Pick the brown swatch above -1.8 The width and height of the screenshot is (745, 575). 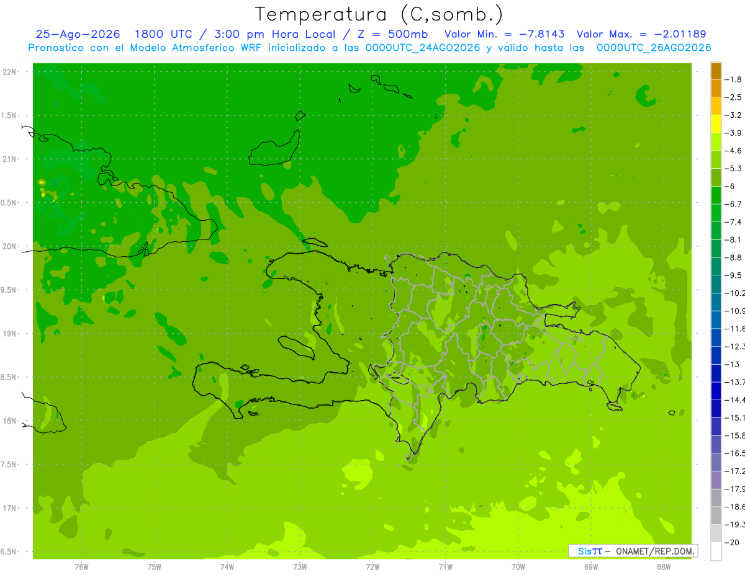click(716, 71)
